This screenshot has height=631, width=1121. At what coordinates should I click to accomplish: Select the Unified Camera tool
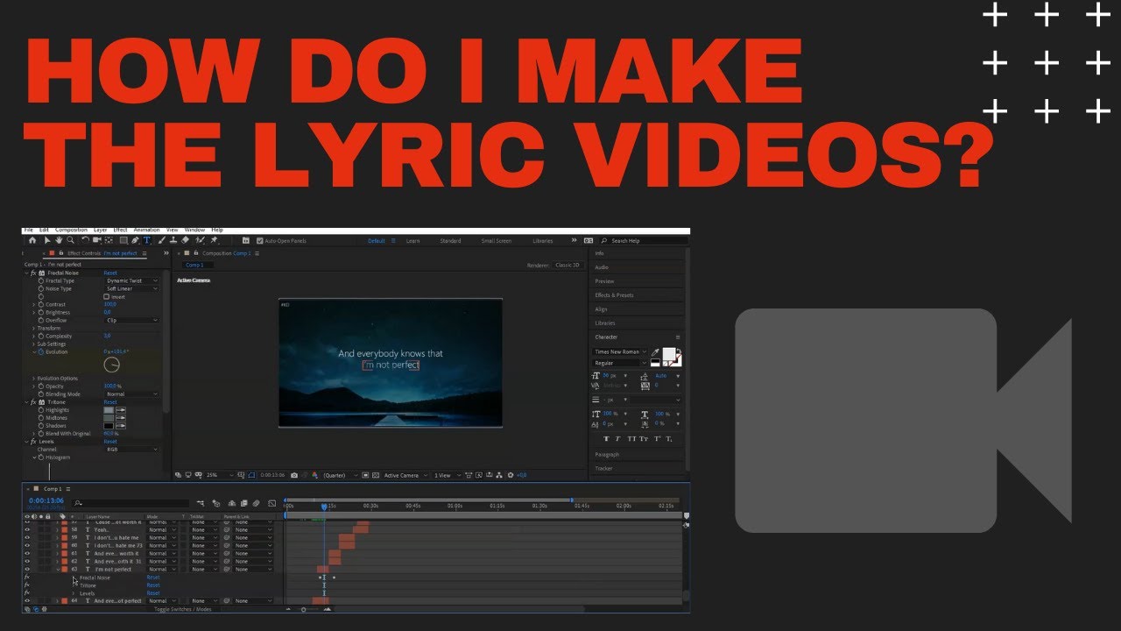[96, 240]
